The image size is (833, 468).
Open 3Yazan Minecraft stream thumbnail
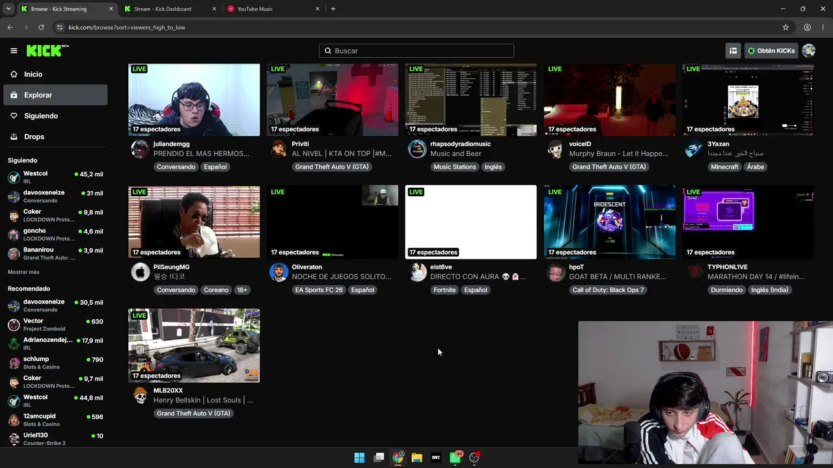(x=748, y=99)
